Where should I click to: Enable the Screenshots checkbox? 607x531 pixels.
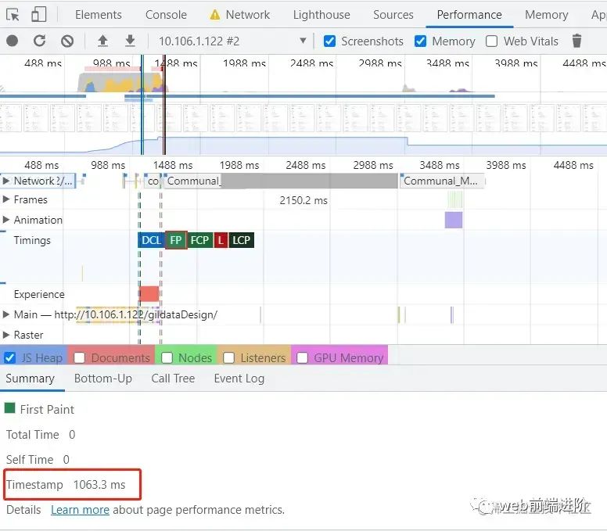pos(329,41)
